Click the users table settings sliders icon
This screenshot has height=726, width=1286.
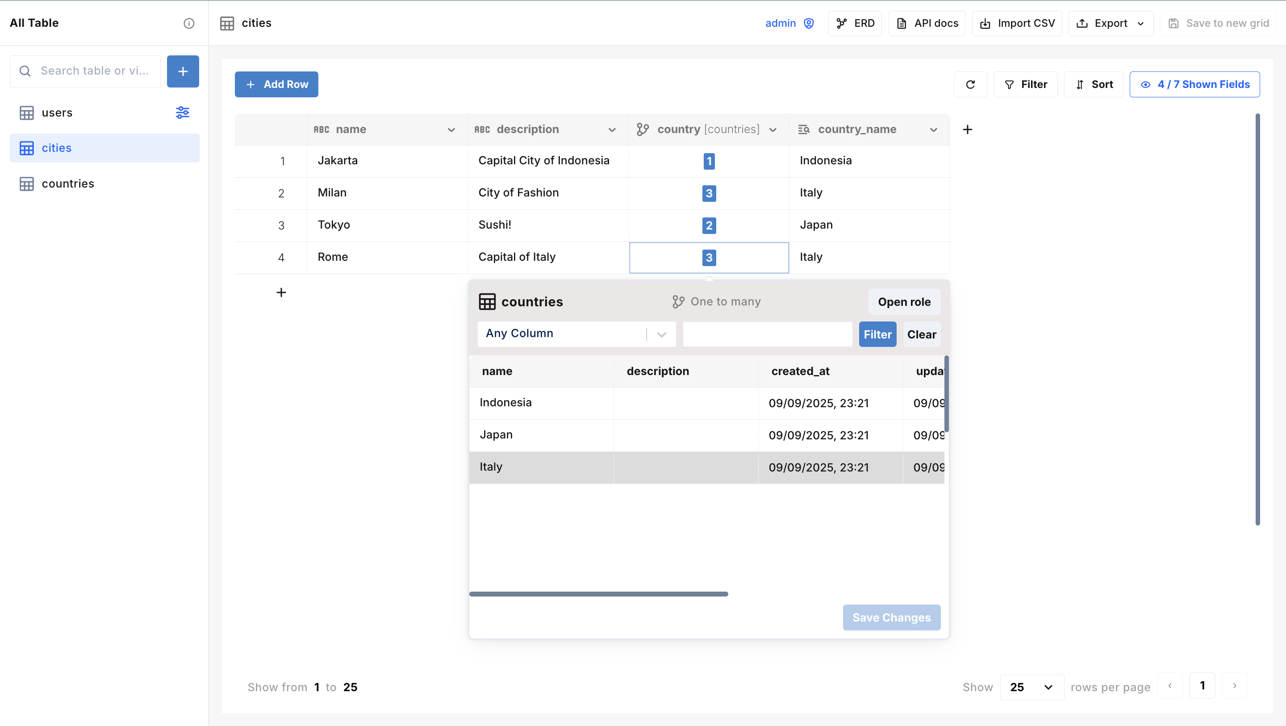(182, 113)
